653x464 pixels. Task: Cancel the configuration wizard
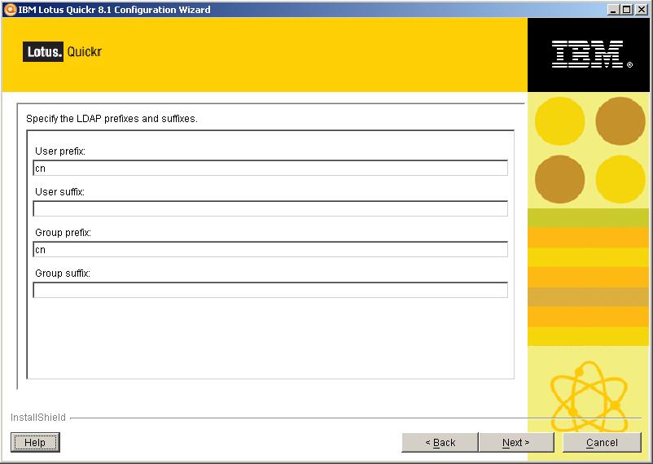pyautogui.click(x=602, y=442)
